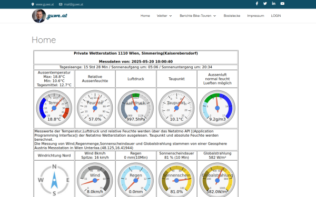Click the guwe.at profile logo
This screenshot has width=316, height=197.
pos(50,16)
